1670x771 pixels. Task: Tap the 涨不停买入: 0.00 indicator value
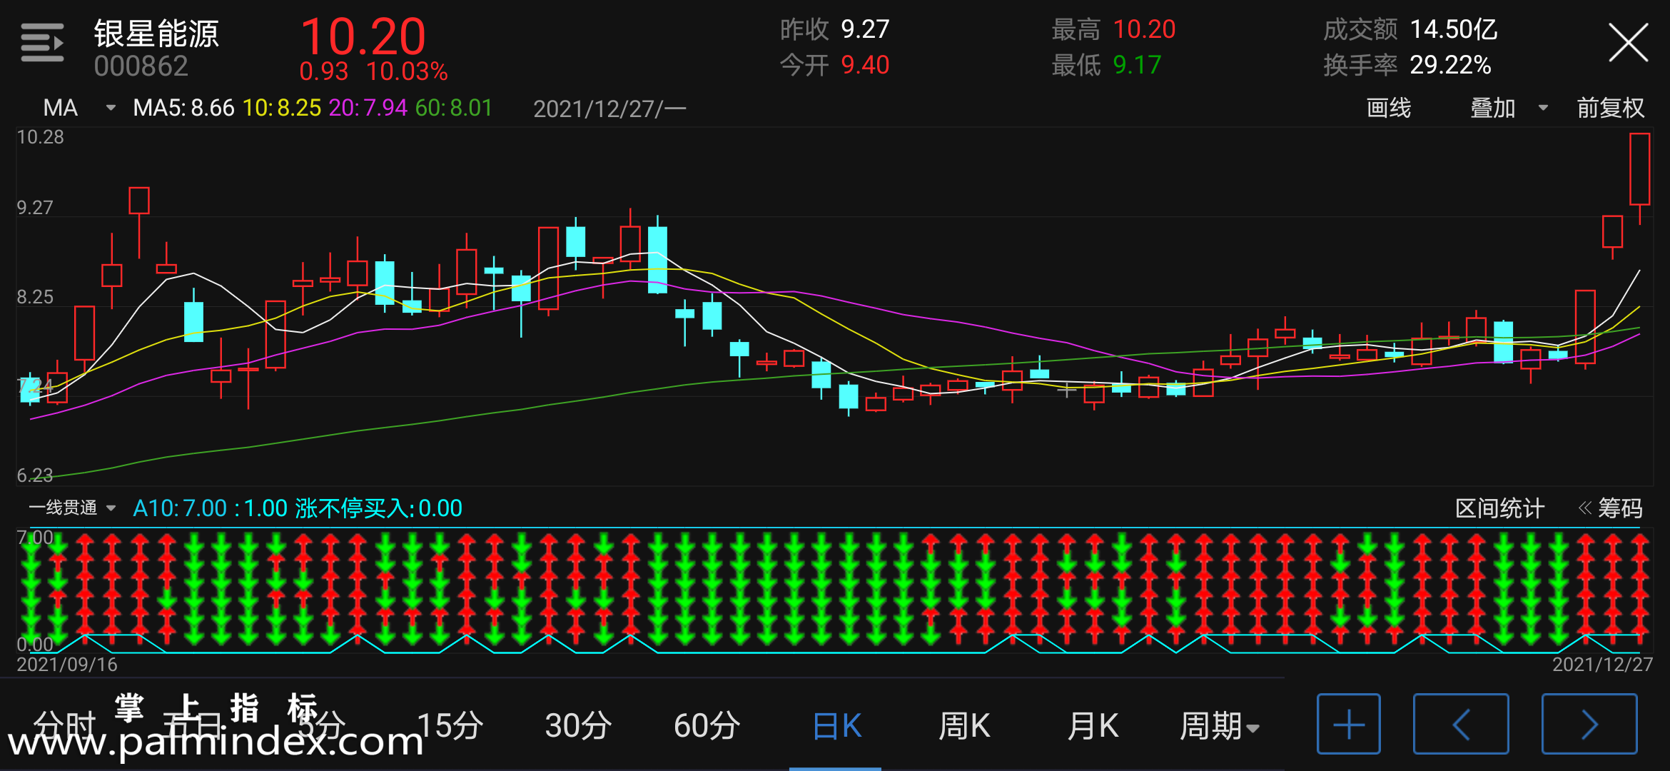378,508
